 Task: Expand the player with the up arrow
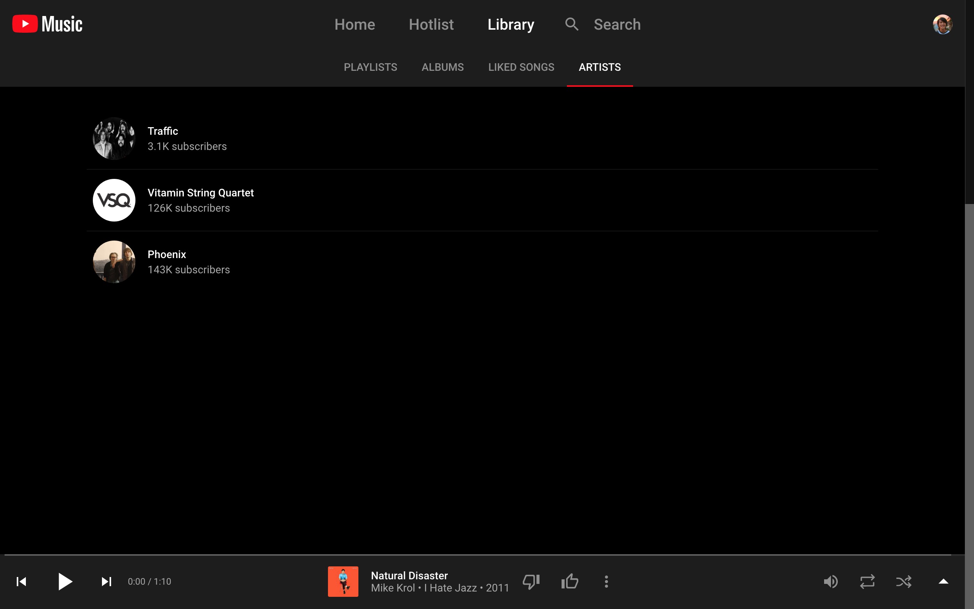(943, 581)
